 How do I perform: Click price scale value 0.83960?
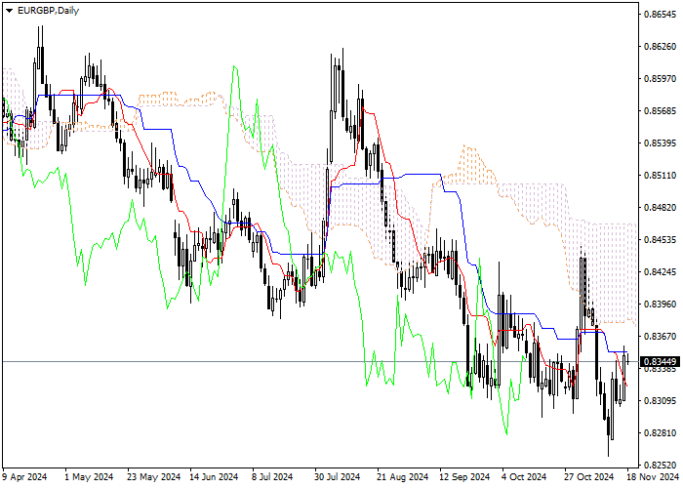pyautogui.click(x=661, y=305)
